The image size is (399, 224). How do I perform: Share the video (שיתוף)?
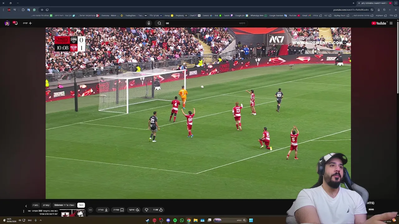[x=134, y=210]
